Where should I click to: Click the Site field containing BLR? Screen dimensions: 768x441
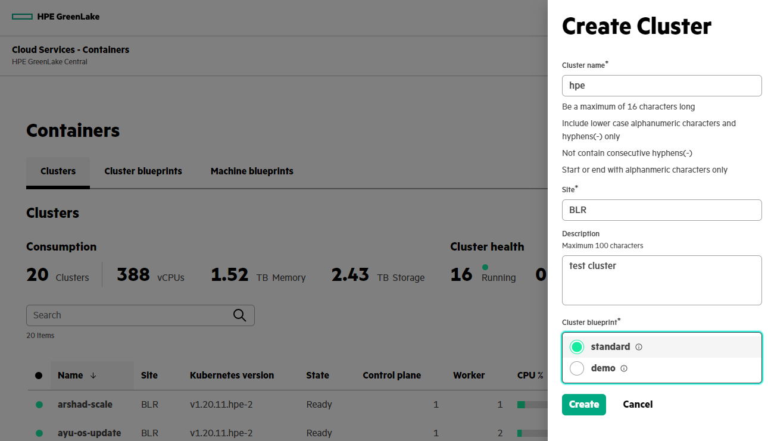pyautogui.click(x=662, y=210)
